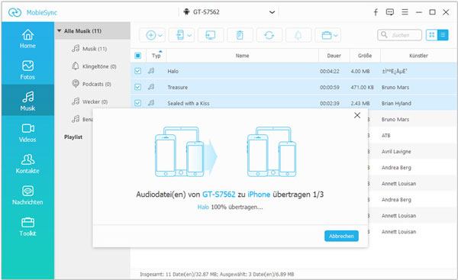Screen dimensions: 458x280
Task: Select the Halo song name
Action: [173, 71]
